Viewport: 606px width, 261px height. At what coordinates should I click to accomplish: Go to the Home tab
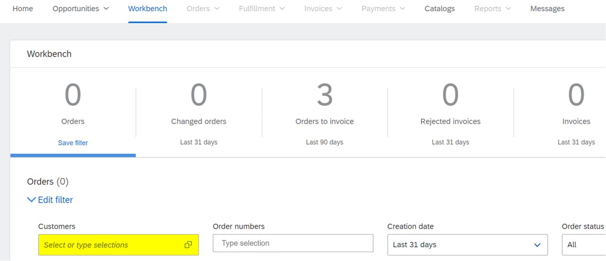pos(23,9)
